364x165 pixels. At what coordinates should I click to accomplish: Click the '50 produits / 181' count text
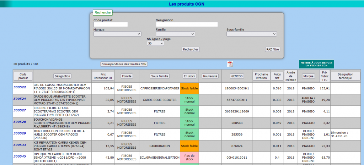coord(26,64)
